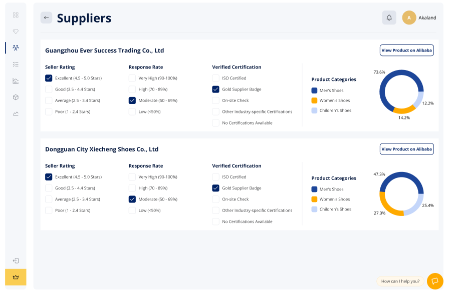Select the suppliers people icon in sidebar
Screen dimensions: 449x295
[16, 48]
